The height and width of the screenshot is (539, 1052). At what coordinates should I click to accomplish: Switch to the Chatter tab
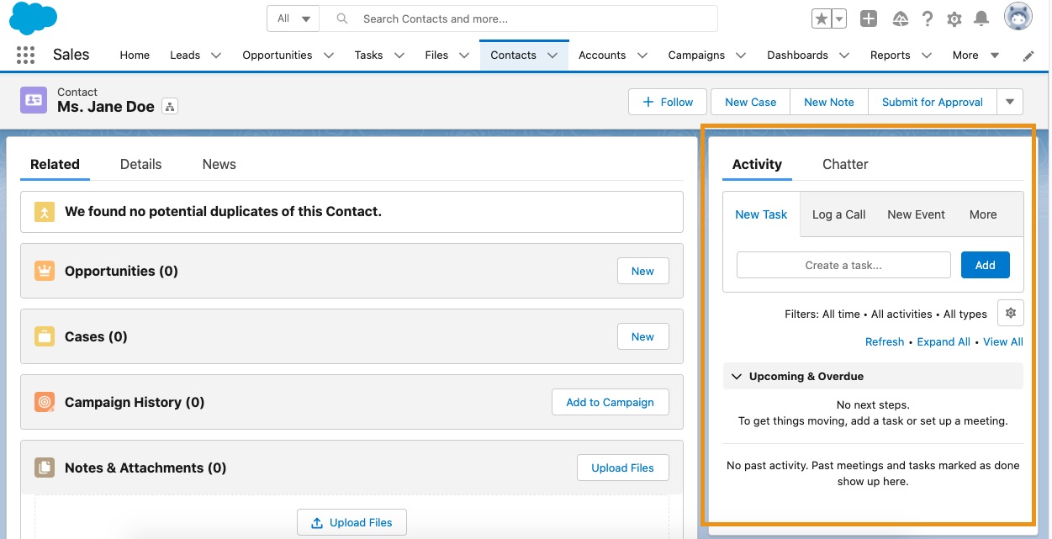[x=844, y=164]
